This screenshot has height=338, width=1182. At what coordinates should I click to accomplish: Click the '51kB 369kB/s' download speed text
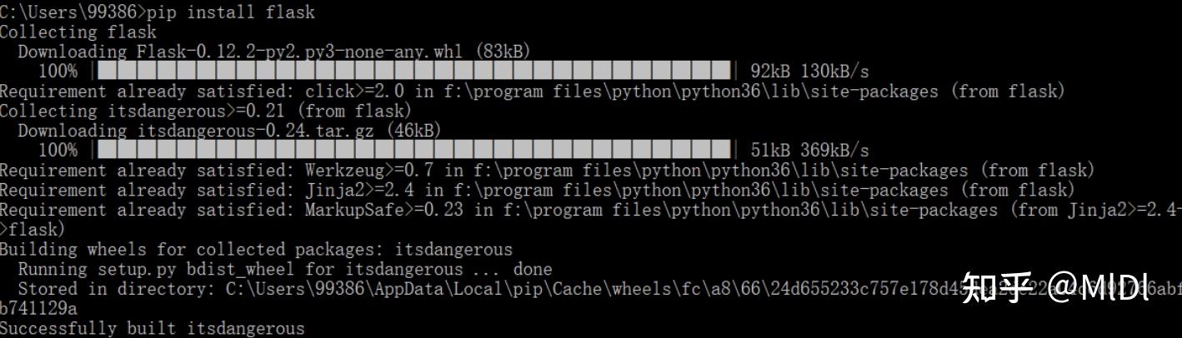[809, 151]
